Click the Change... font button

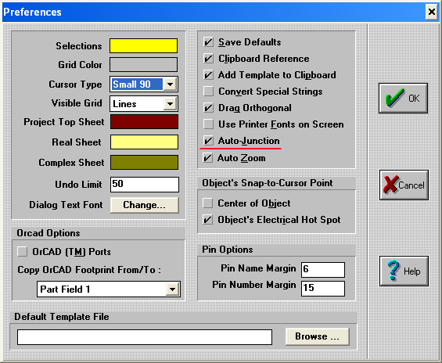point(144,205)
